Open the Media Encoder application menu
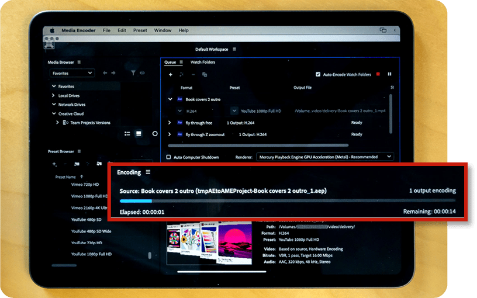Screen dimensions: 477x298 point(78,30)
